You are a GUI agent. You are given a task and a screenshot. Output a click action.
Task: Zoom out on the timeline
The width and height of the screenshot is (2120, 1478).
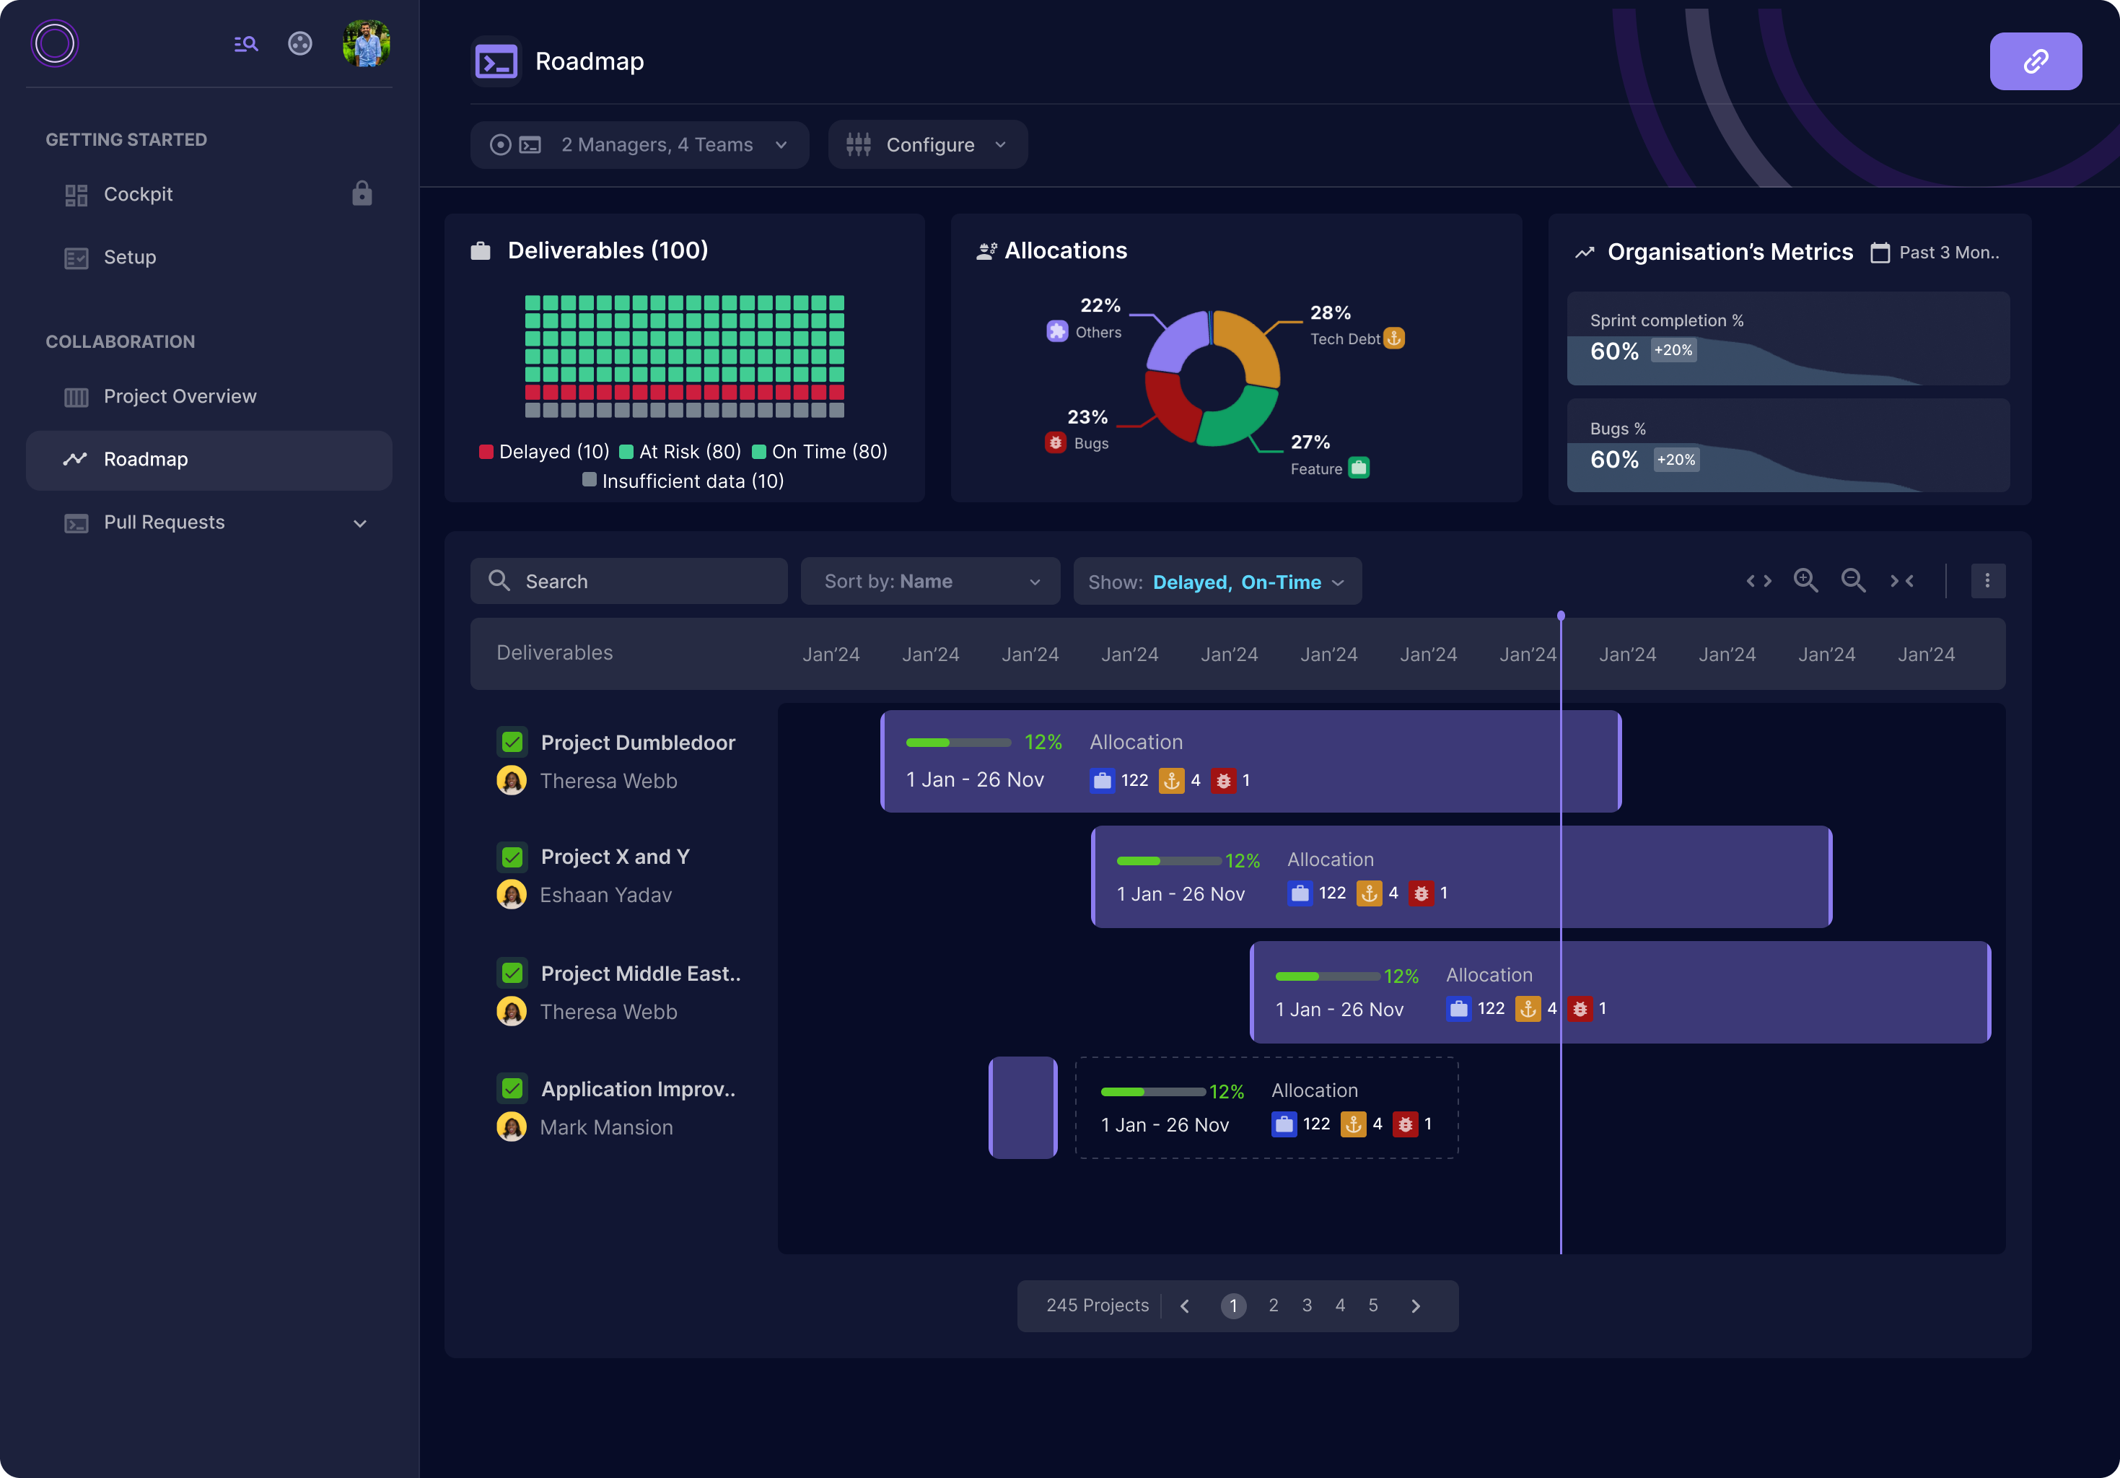tap(1852, 580)
